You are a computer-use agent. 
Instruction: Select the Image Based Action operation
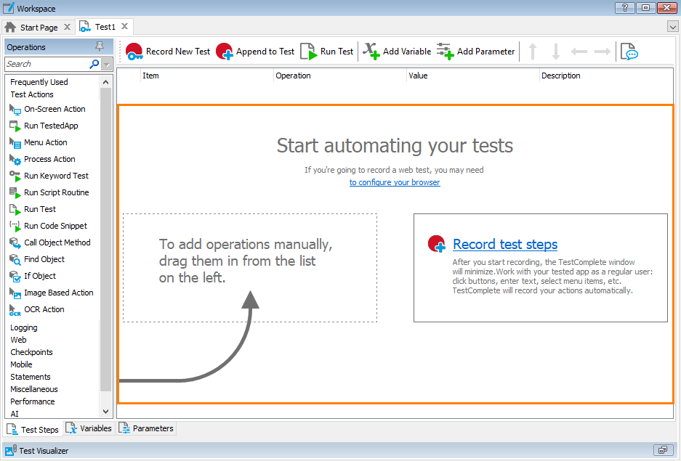pyautogui.click(x=57, y=293)
